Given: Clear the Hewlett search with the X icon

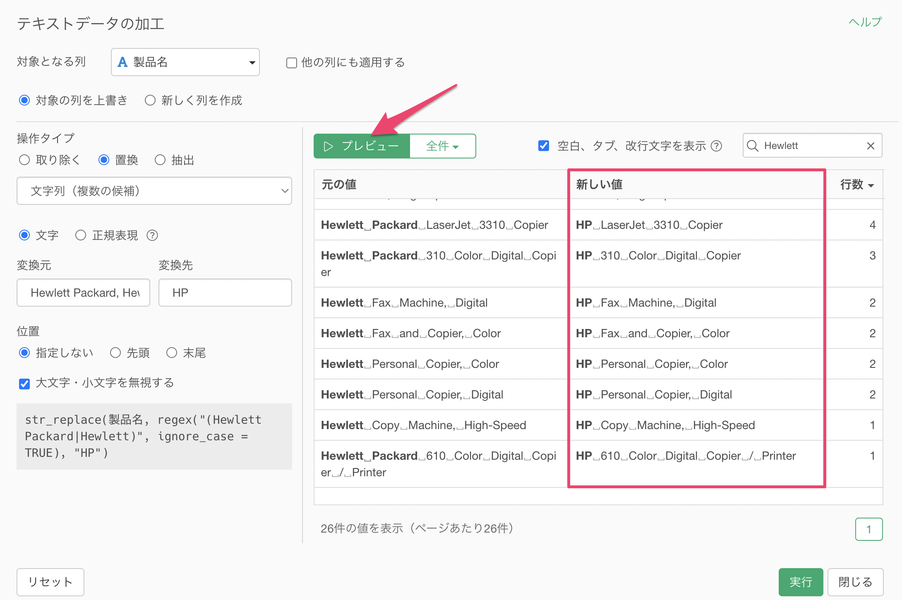Looking at the screenshot, I should click(871, 146).
